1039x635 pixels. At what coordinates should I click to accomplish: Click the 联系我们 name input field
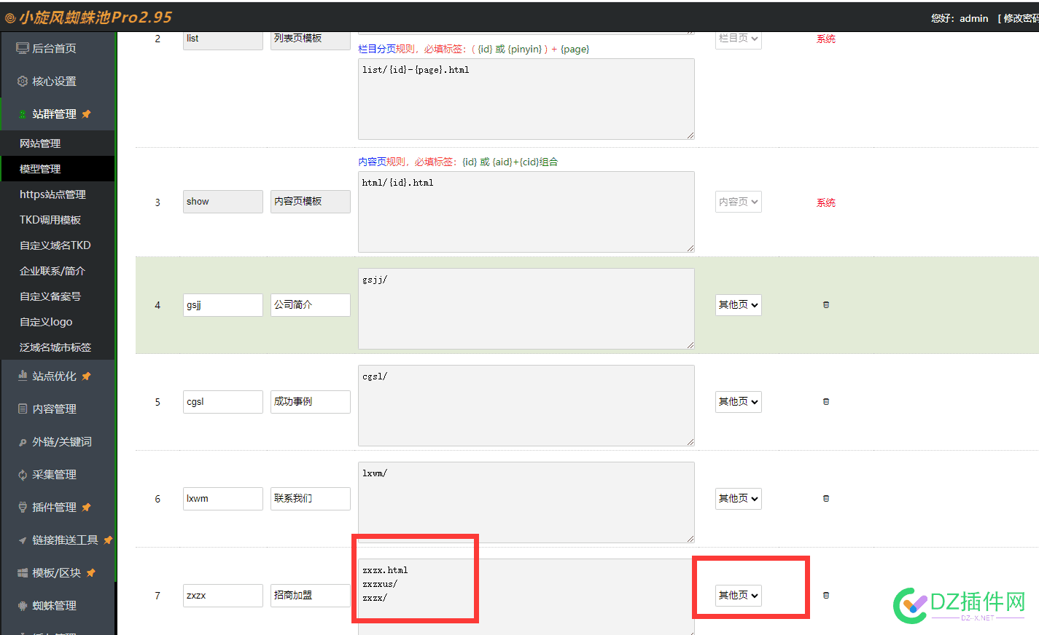(x=310, y=499)
